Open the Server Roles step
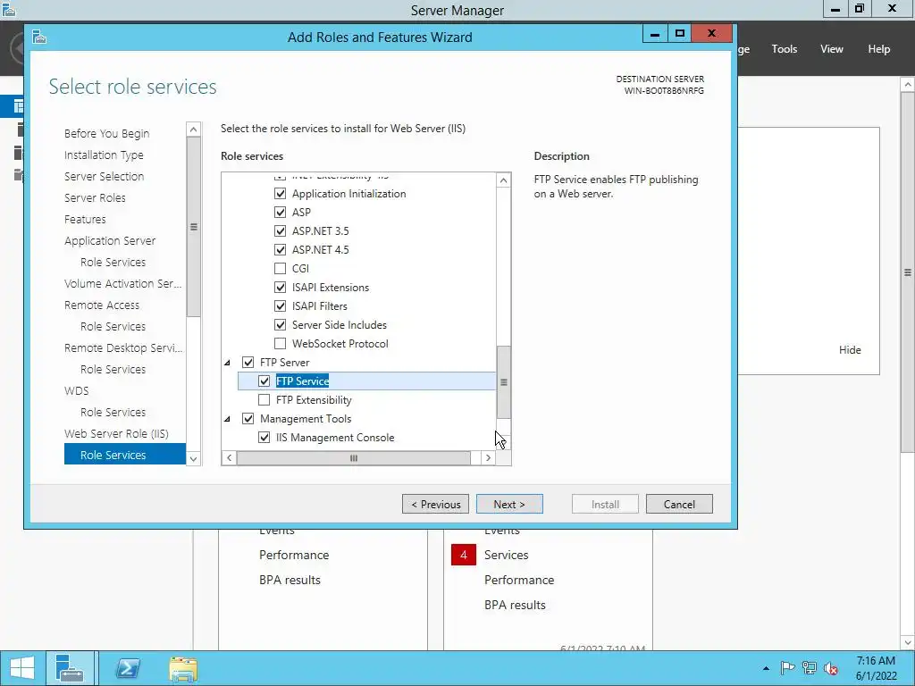The height and width of the screenshot is (686, 915). coord(95,197)
